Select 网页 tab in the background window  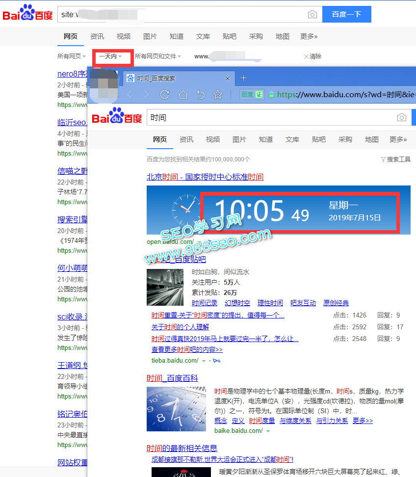click(x=71, y=36)
